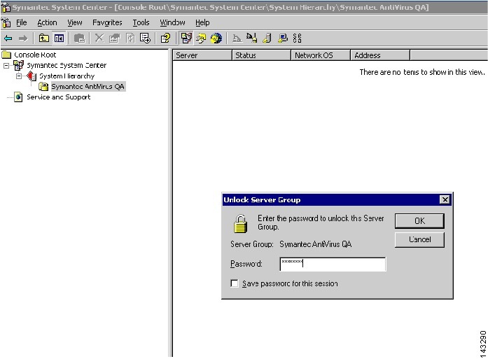Click the locked Symantec AntiVirus QA group icon
The height and width of the screenshot is (359, 488).
pyautogui.click(x=43, y=87)
